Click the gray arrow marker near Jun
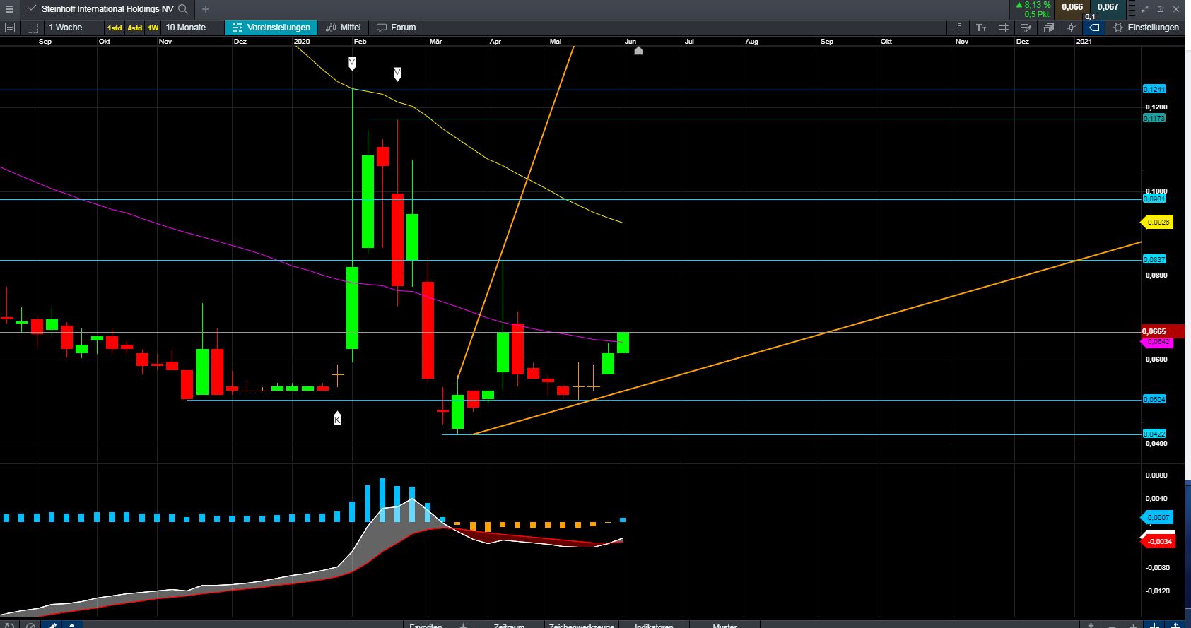 coord(638,50)
